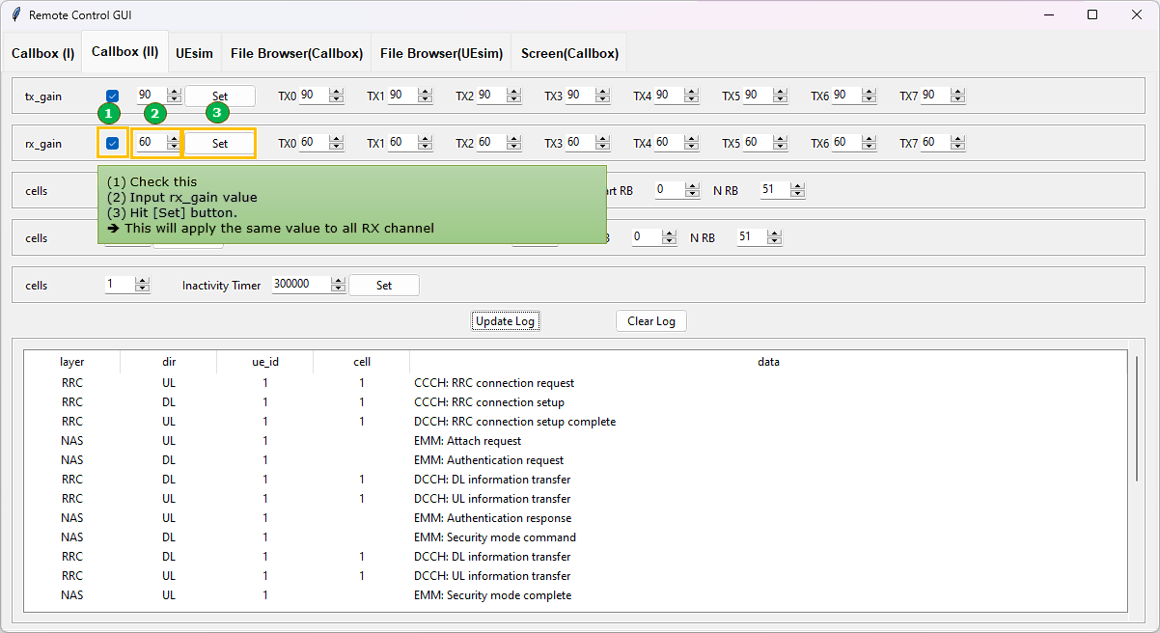This screenshot has height=633, width=1160.
Task: Toggle the rx_gain checkbox
Action: pos(113,143)
